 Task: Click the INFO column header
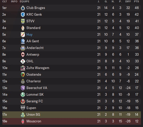point(14,2)
